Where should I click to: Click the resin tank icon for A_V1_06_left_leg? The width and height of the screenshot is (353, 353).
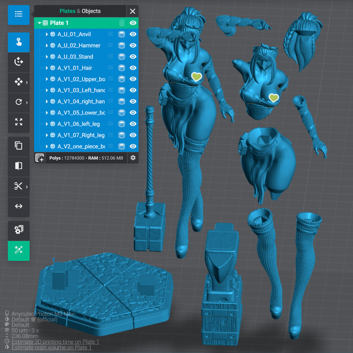122,124
